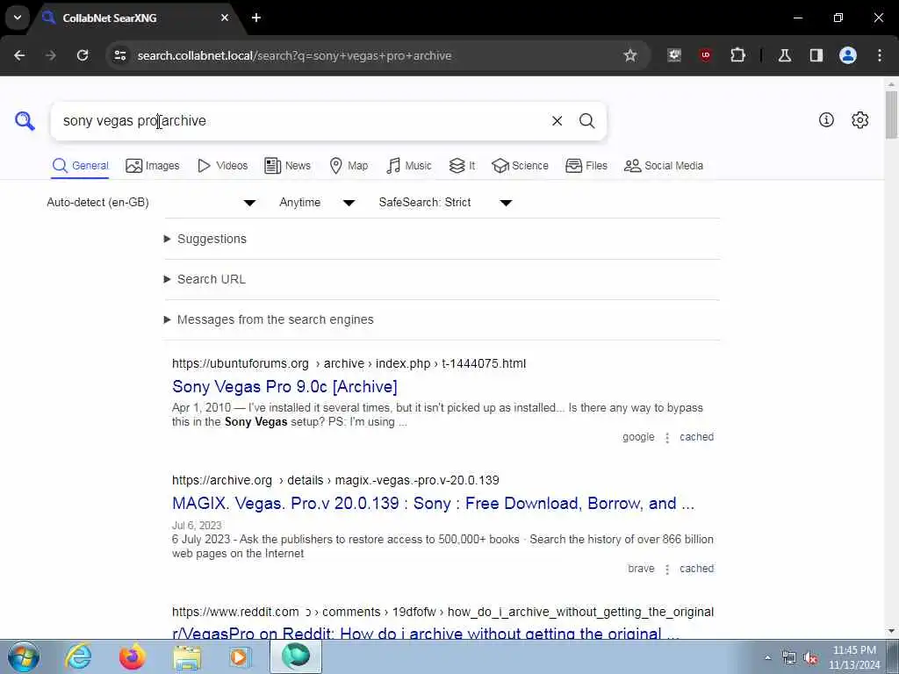Open the Chrome profile avatar

[x=847, y=55]
